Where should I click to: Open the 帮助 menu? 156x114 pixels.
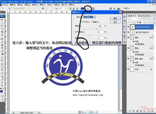pos(72,5)
